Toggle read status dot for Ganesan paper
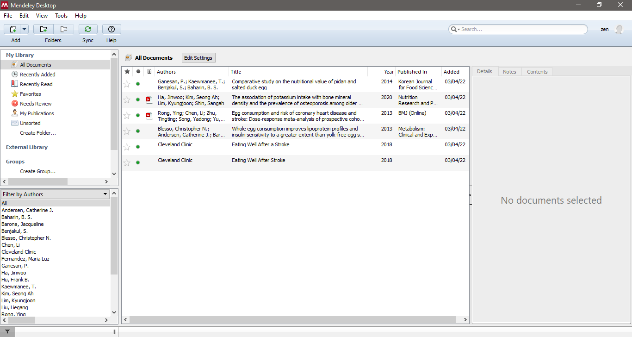Viewport: 632px width, 337px height. tap(138, 84)
